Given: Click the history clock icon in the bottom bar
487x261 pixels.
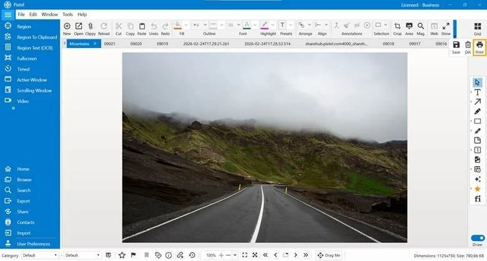Looking at the screenshot, I should (x=192, y=255).
